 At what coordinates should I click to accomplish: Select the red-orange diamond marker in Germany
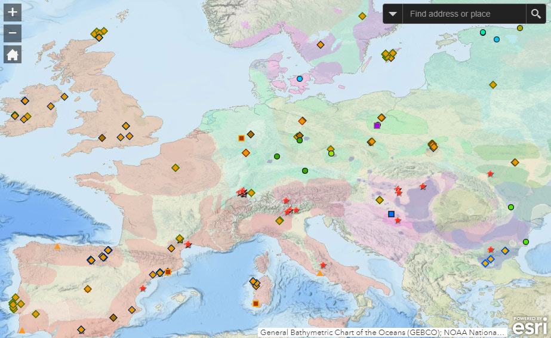(245, 153)
